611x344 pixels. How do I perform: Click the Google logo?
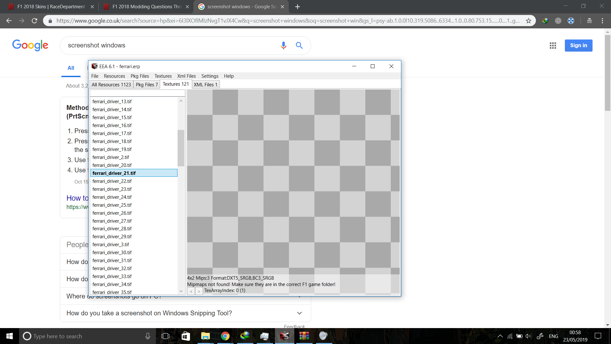tap(30, 45)
